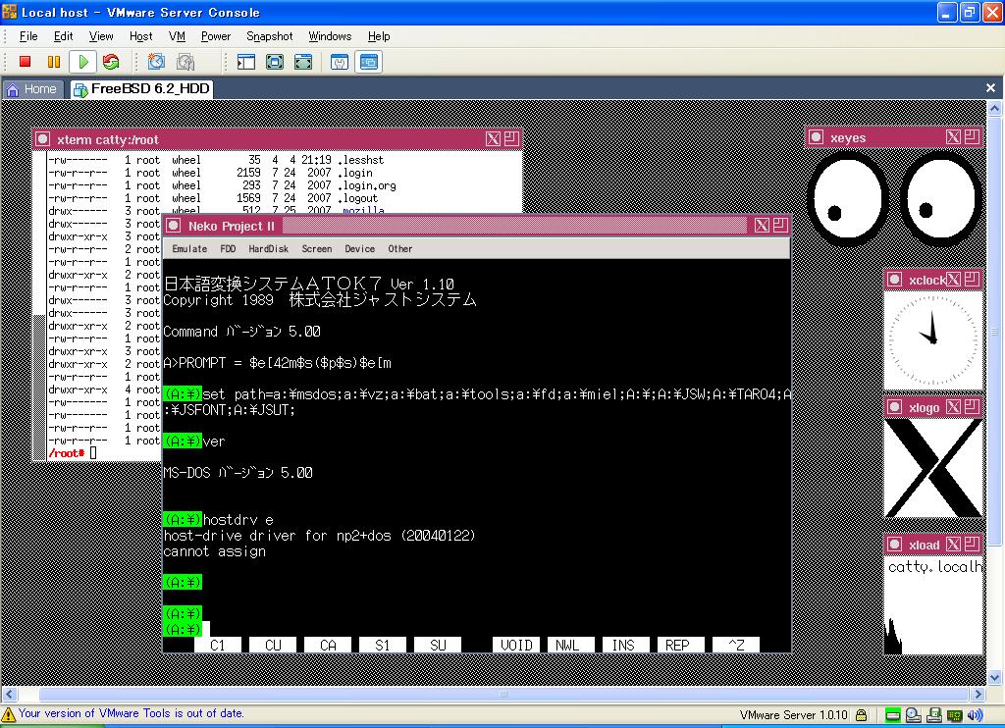This screenshot has height=728, width=1005.
Task: Click the xload window menu icon
Action: 895,545
